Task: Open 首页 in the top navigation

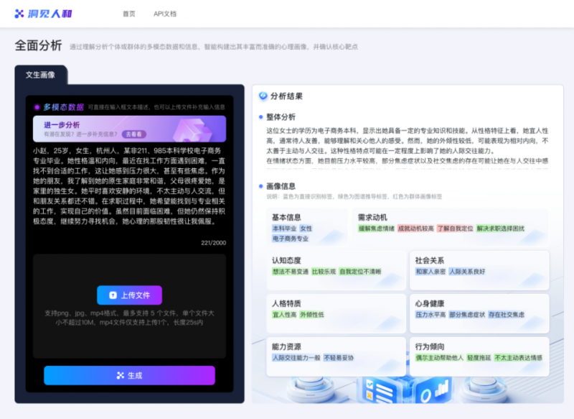Action: point(129,13)
